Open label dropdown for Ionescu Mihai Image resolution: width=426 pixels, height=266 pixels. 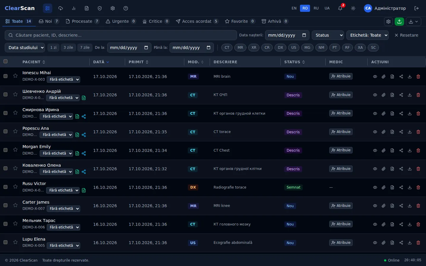coord(63,80)
